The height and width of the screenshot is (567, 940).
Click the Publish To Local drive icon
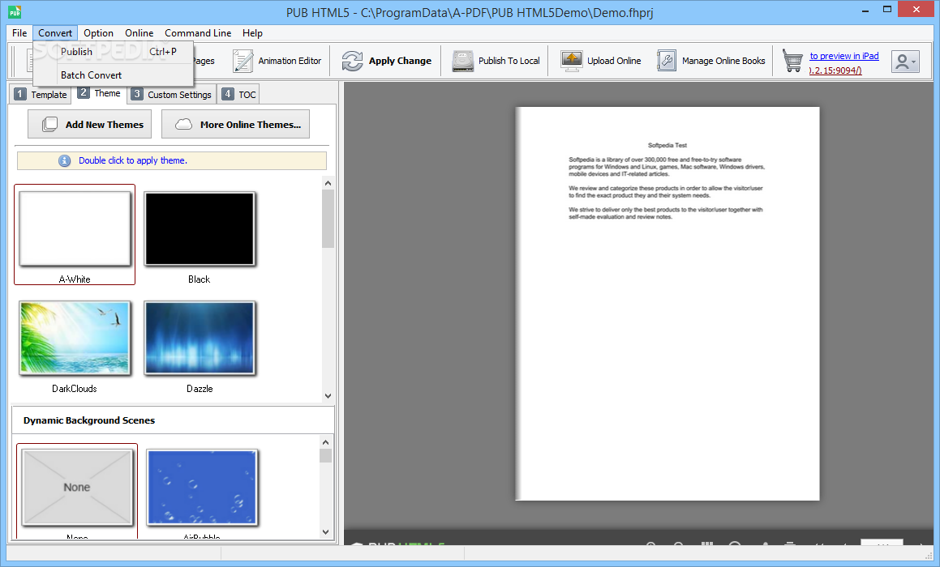click(x=463, y=61)
